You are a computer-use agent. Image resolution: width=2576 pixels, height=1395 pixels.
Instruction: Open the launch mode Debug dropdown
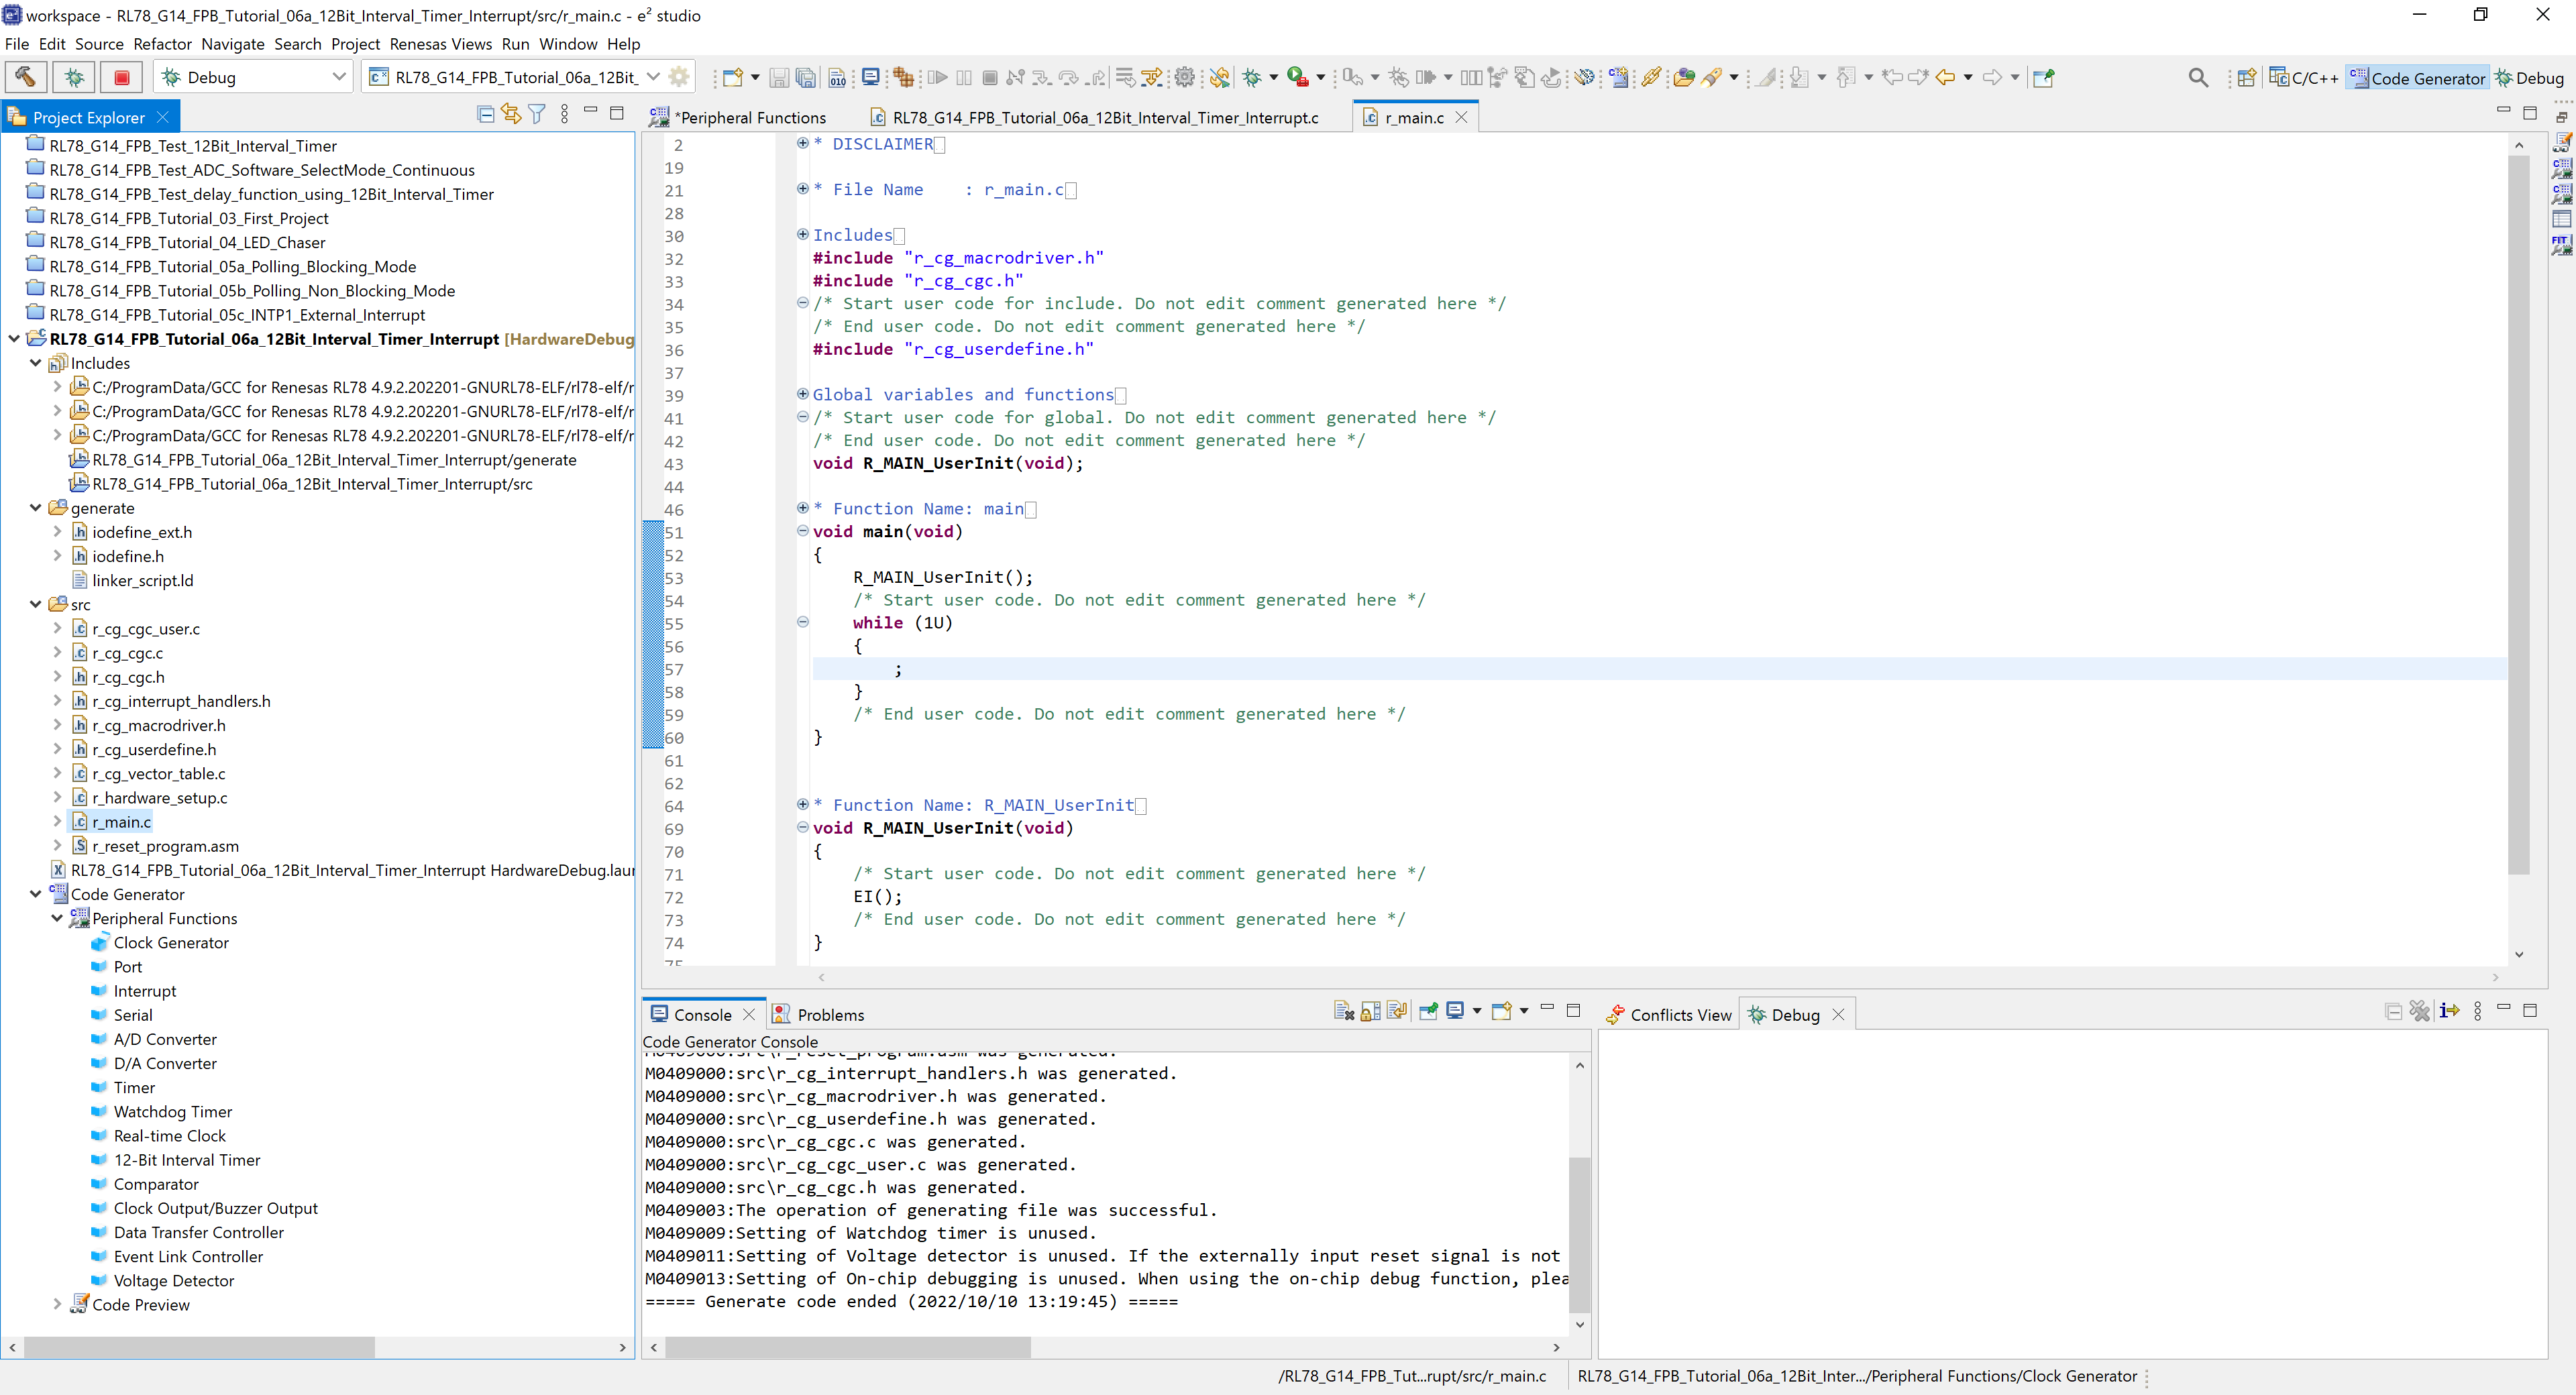click(x=340, y=77)
